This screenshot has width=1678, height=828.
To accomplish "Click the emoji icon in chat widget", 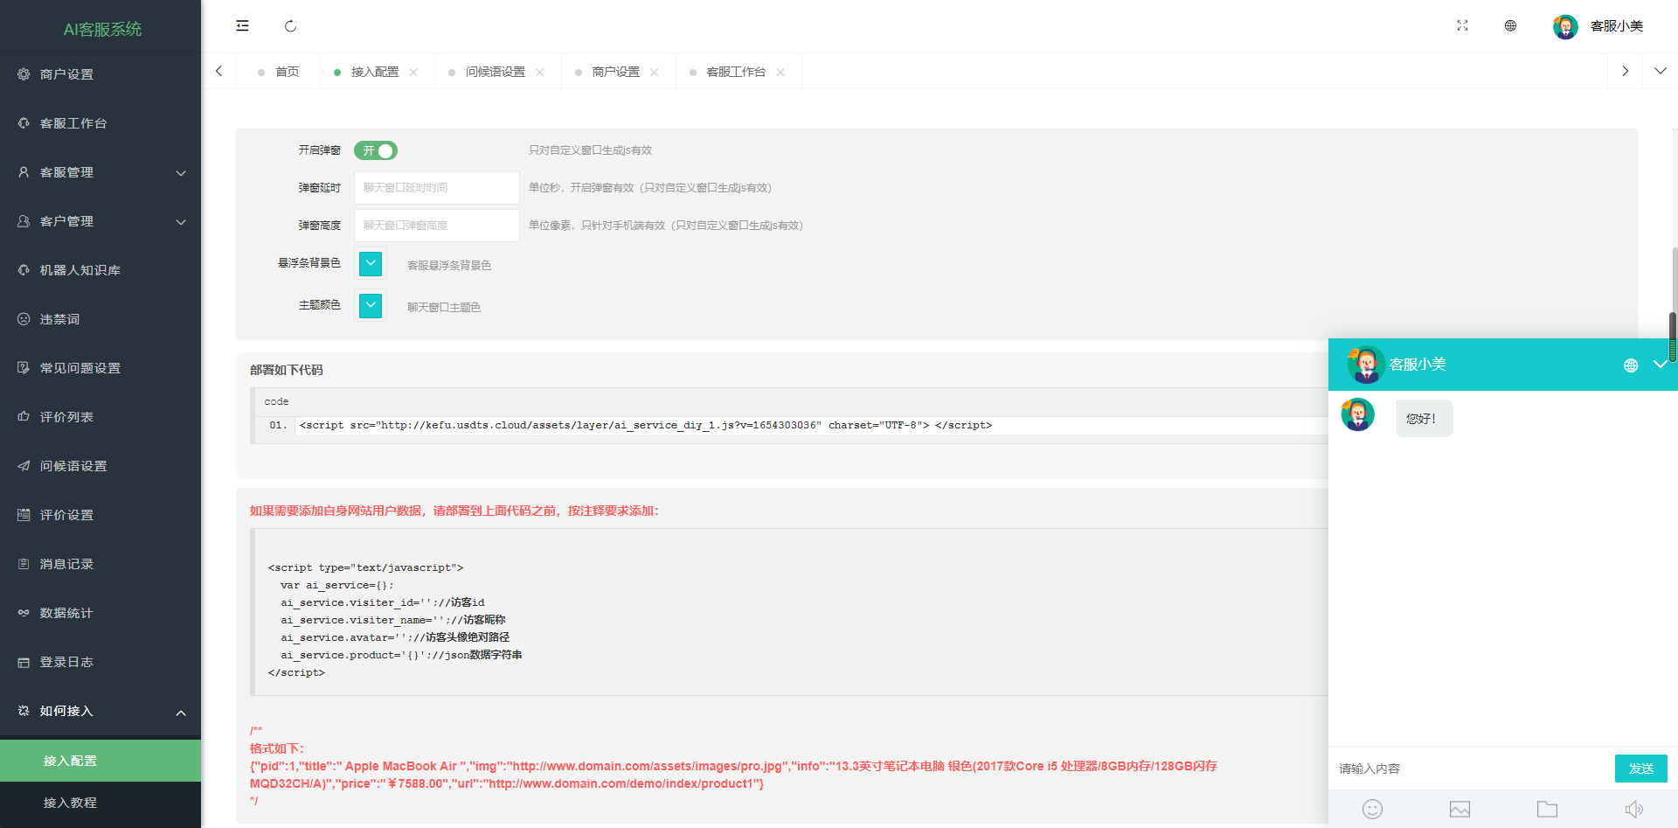I will pyautogui.click(x=1372, y=809).
